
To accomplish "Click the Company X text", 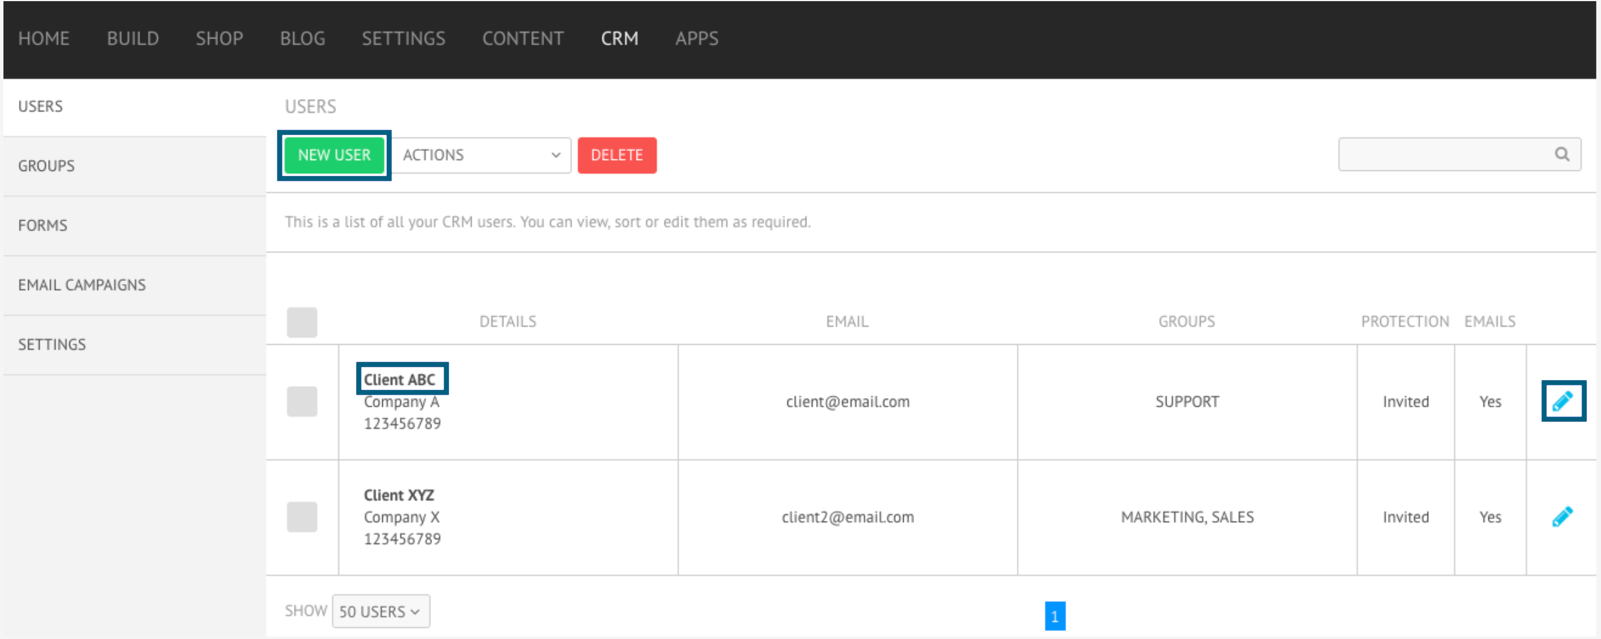I will coord(402,517).
